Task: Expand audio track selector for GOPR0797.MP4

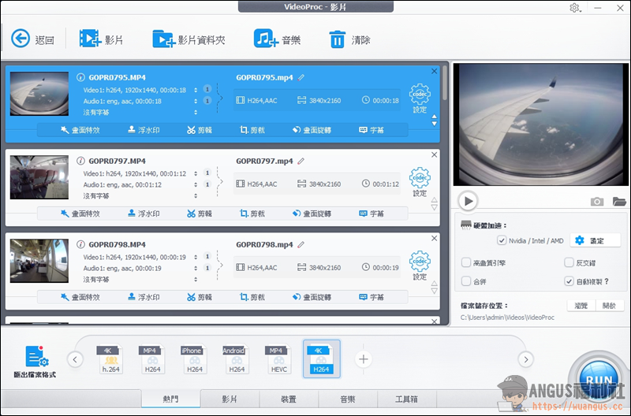Action: pos(196,184)
